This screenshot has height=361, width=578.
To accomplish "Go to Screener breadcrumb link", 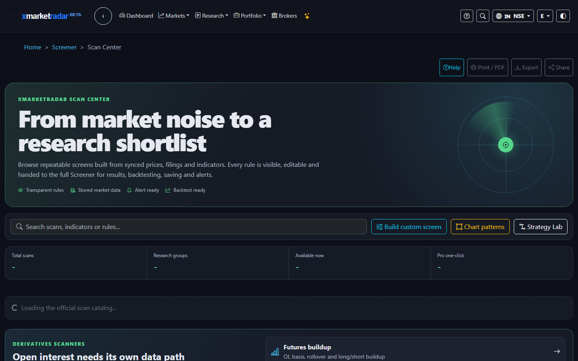I will tap(64, 47).
